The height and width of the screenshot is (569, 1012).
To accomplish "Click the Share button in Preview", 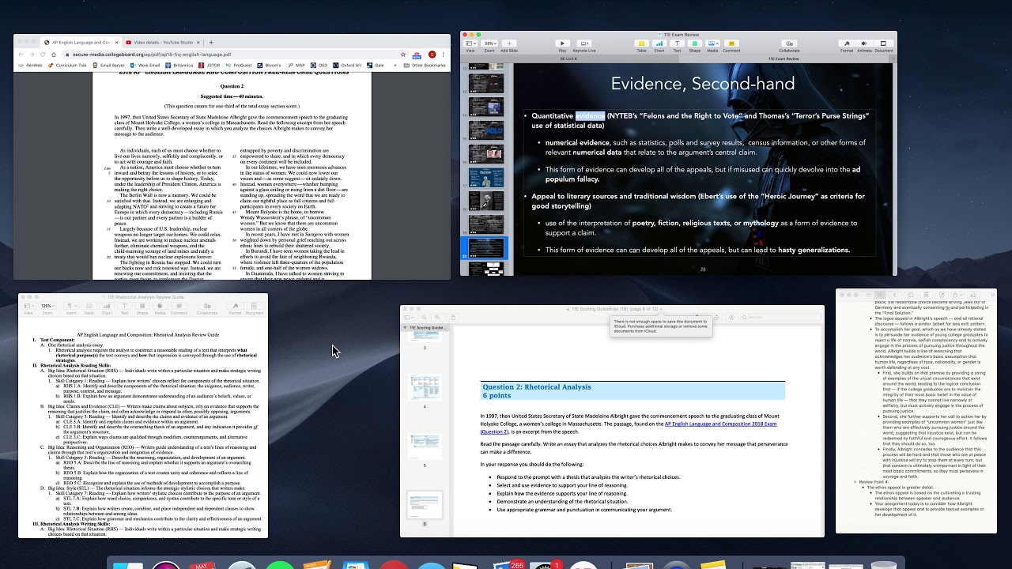I will click(453, 318).
